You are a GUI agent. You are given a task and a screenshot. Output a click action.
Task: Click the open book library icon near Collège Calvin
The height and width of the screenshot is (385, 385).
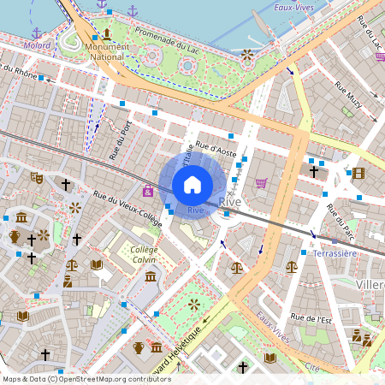[97, 265]
